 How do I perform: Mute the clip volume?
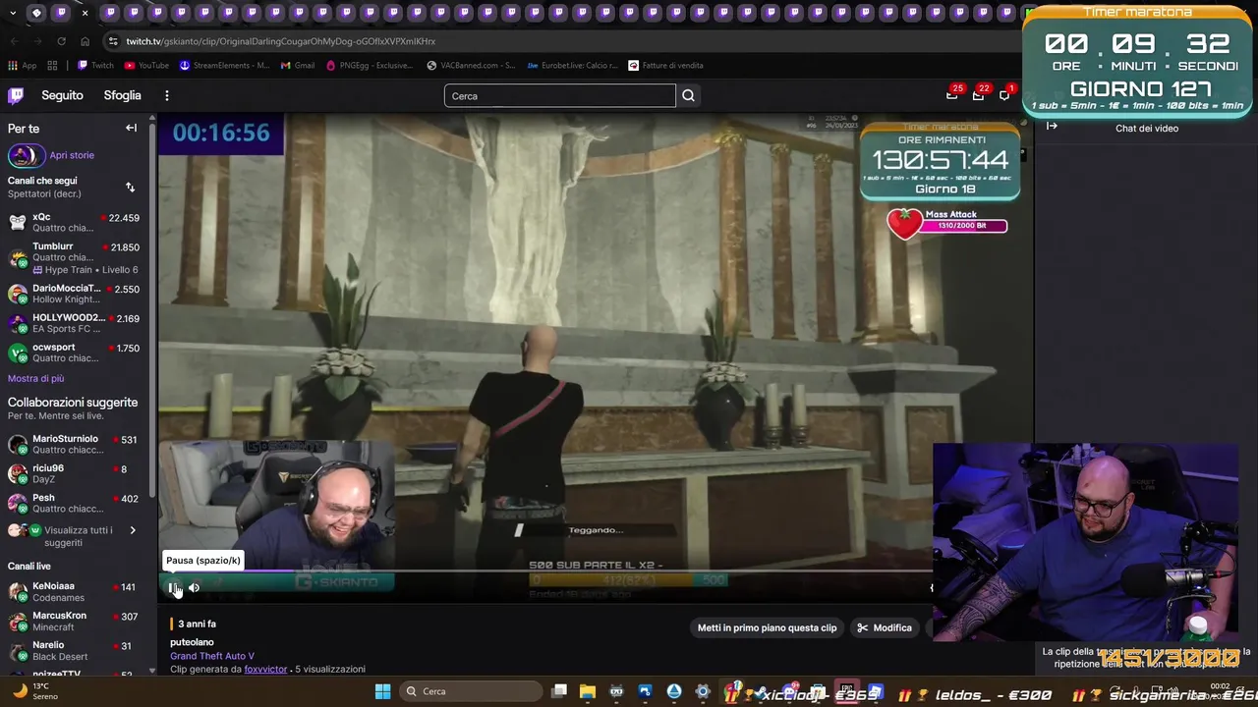[x=194, y=588]
